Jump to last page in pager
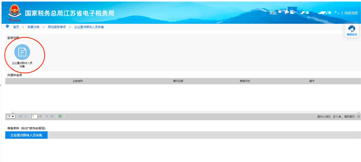The width and height of the screenshot is (361, 162). coord(52,116)
